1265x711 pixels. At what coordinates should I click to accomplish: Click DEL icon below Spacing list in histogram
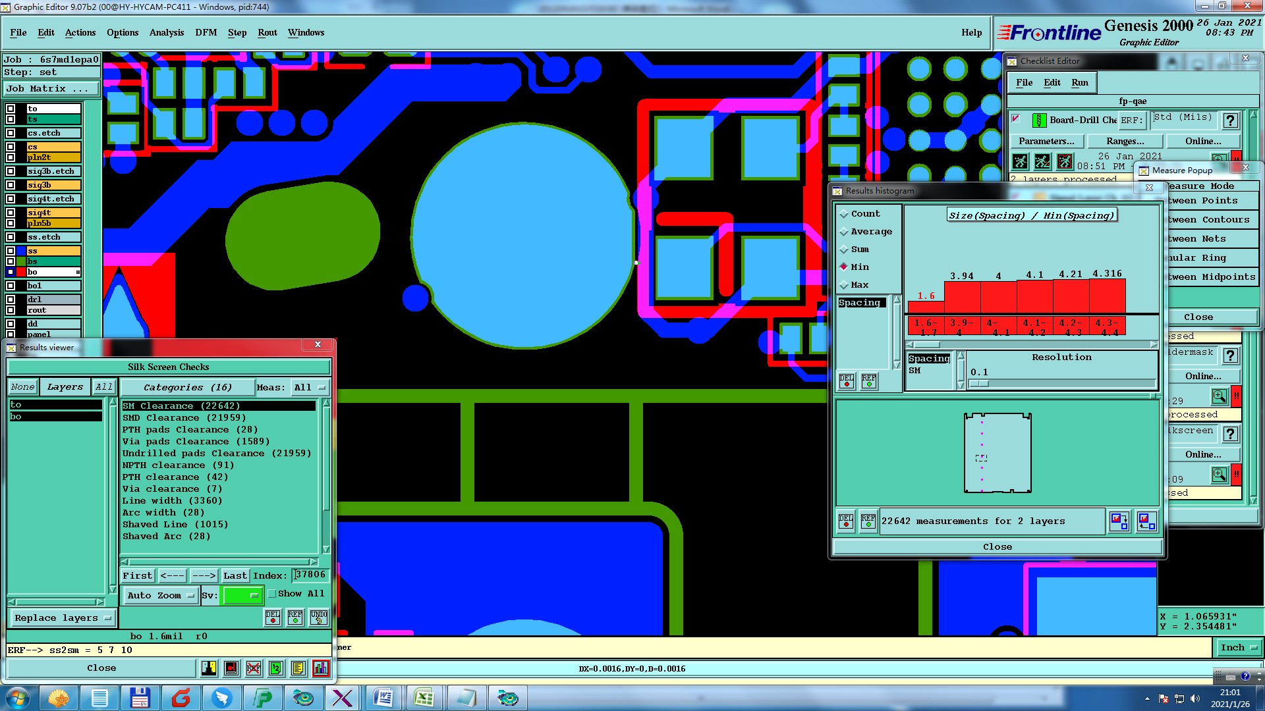click(x=847, y=381)
